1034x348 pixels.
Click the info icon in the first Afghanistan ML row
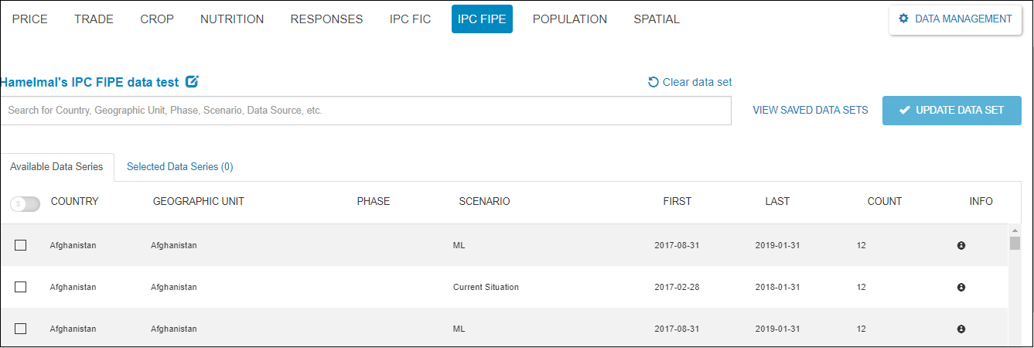coord(961,245)
